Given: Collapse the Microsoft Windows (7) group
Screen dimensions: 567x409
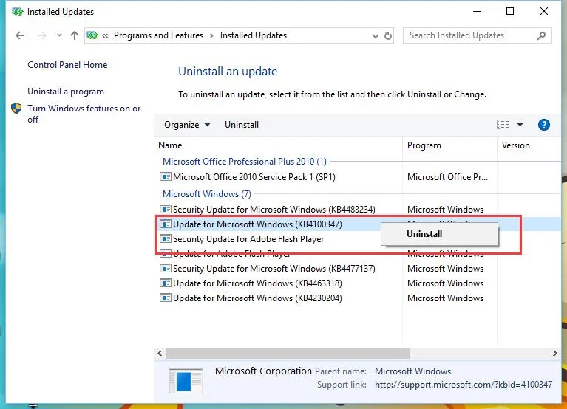Looking at the screenshot, I should (x=207, y=194).
